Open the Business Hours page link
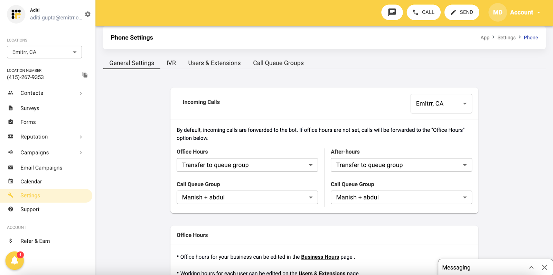The image size is (553, 275). 320,257
